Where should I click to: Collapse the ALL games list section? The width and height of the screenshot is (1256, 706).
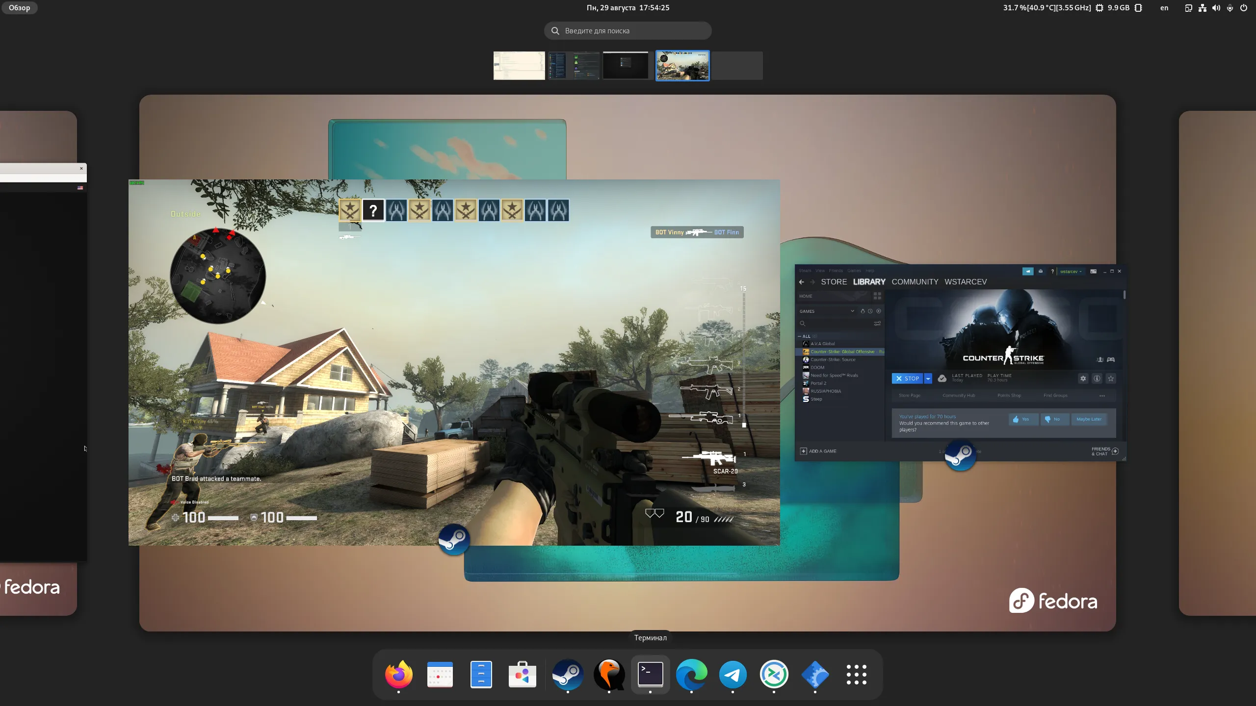(x=800, y=336)
